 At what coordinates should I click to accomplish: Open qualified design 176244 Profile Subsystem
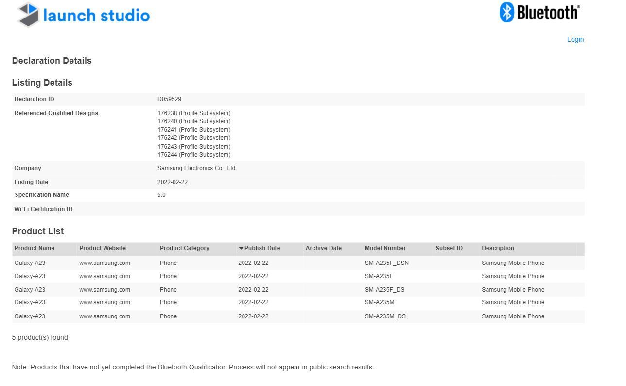194,155
